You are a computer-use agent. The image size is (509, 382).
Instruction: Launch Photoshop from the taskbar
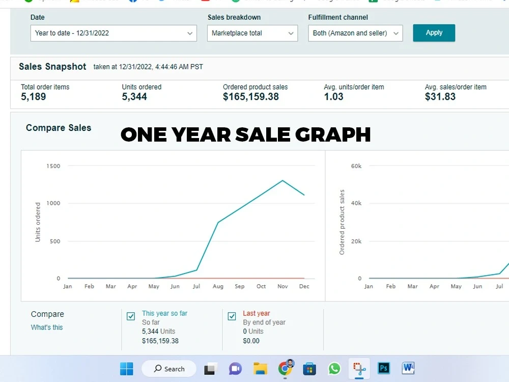pyautogui.click(x=384, y=368)
